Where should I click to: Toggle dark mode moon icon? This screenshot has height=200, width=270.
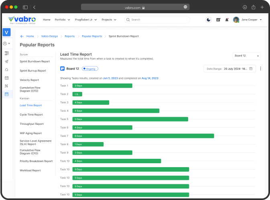208,20
